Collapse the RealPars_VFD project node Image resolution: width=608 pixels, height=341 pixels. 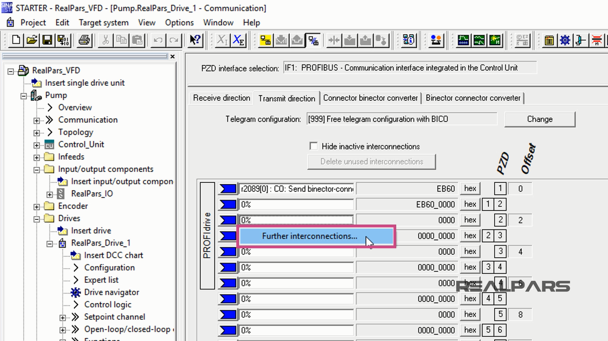(11, 71)
